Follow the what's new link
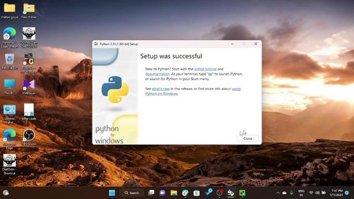This screenshot has height=199, width=354. point(160,89)
